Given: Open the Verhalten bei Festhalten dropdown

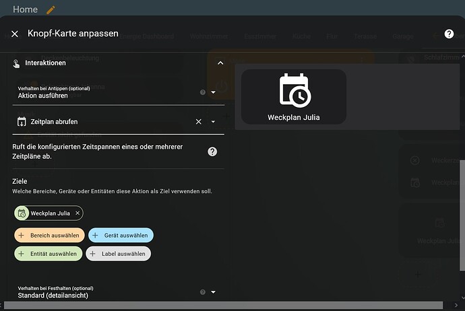Looking at the screenshot, I should tap(118, 292).
